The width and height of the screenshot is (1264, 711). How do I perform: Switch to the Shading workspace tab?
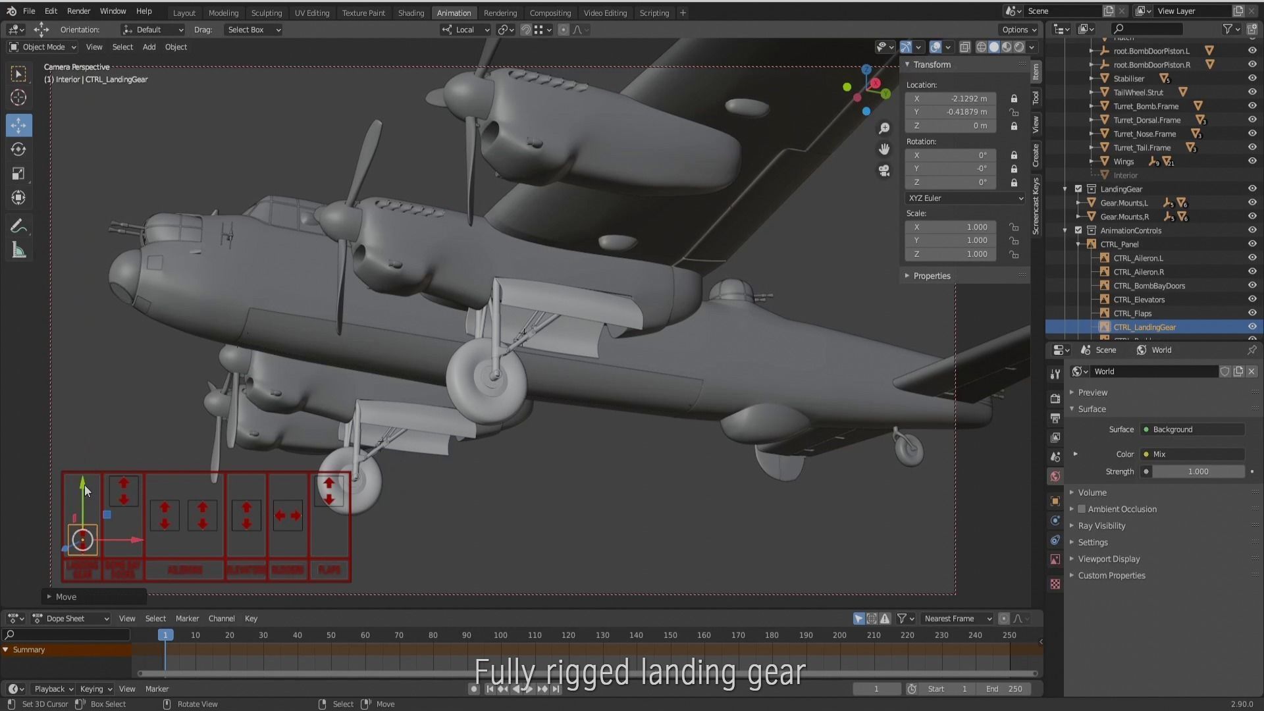coord(411,13)
